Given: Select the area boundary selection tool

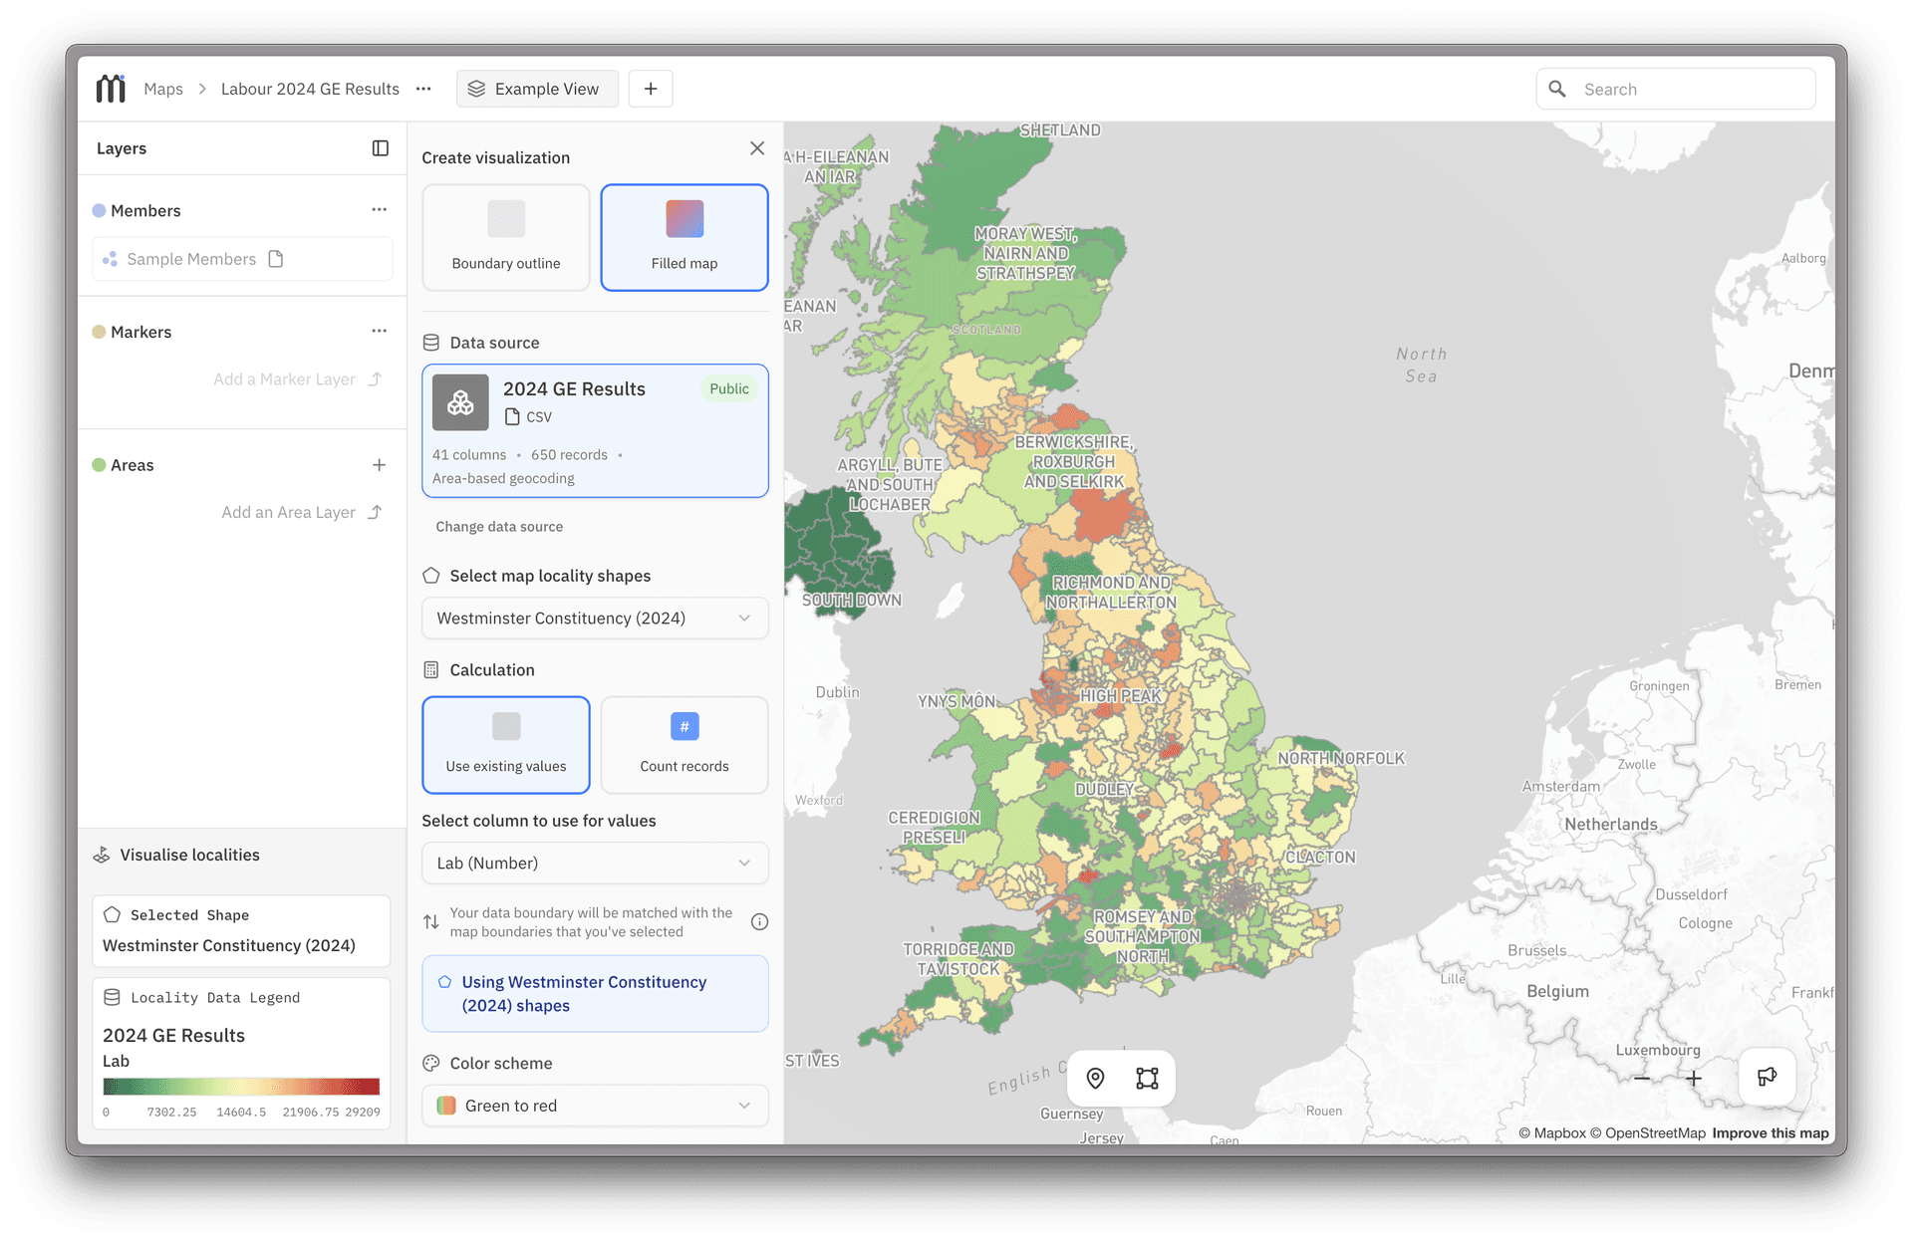Looking at the screenshot, I should pyautogui.click(x=1147, y=1078).
